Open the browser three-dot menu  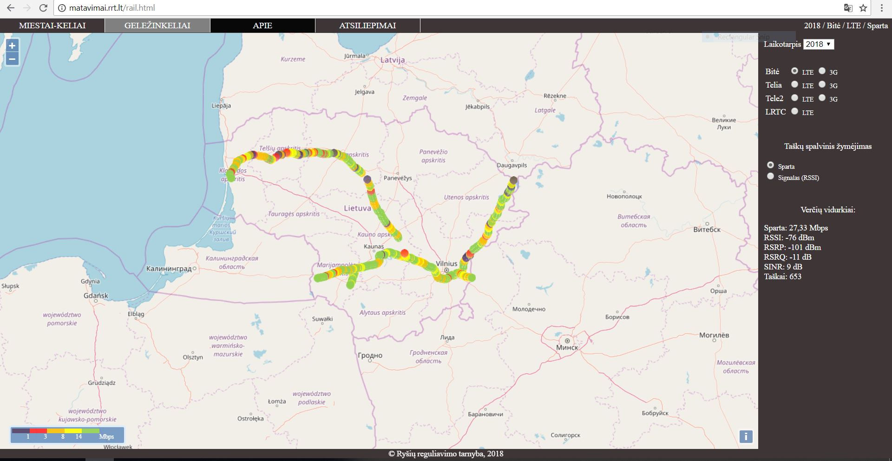point(882,8)
